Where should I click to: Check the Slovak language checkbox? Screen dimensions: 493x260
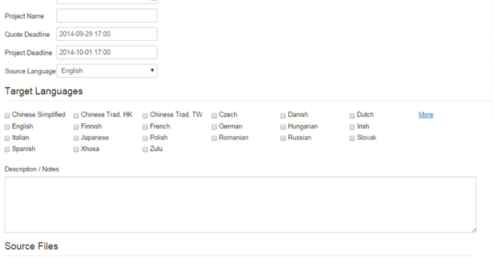(352, 138)
